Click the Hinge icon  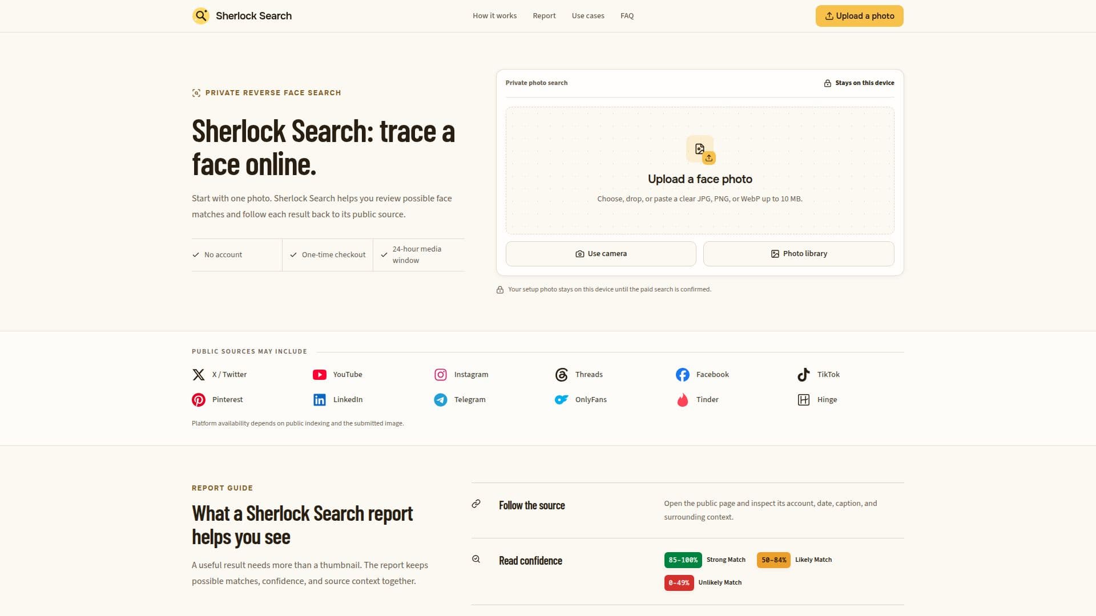804,400
